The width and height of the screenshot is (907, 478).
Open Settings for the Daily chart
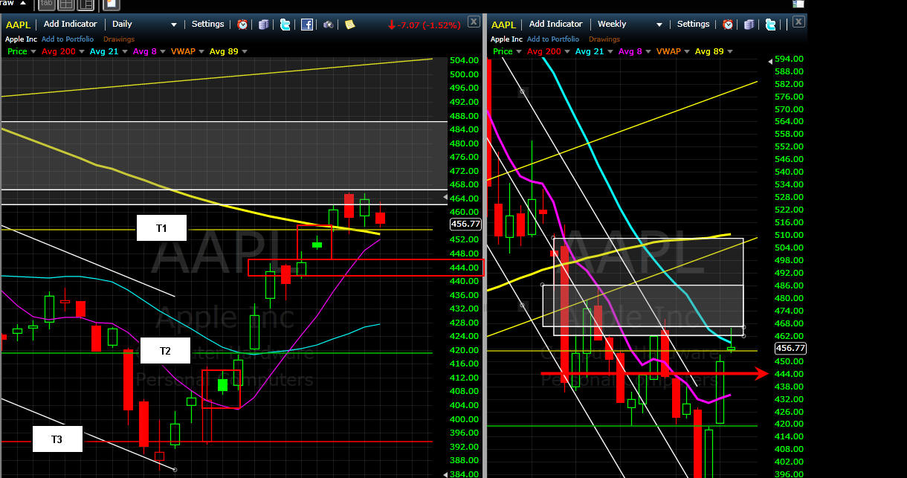[208, 25]
